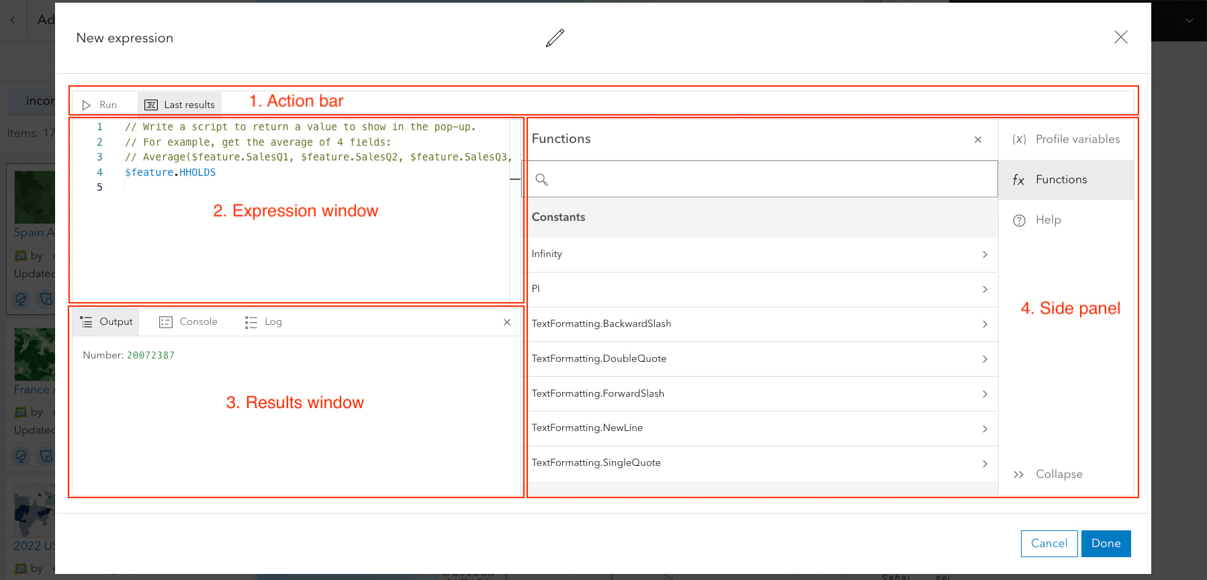Open the Log tab
The image size is (1207, 580).
point(264,322)
